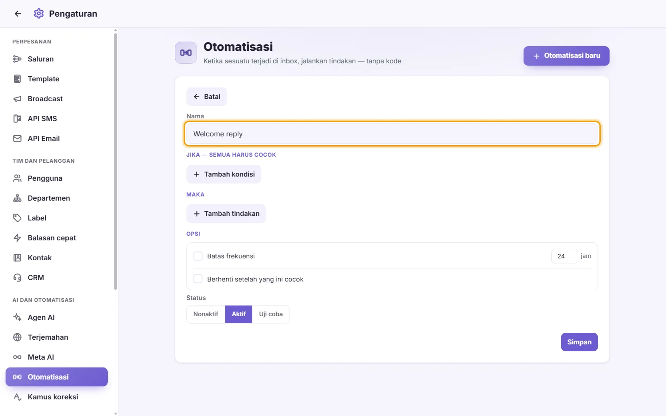Expand Tambah kondisi options
This screenshot has width=666, height=416.
pyautogui.click(x=224, y=174)
